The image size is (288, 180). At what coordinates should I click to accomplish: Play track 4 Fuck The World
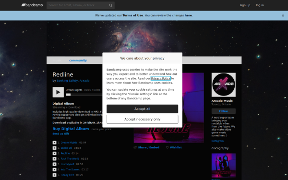coord(54,159)
